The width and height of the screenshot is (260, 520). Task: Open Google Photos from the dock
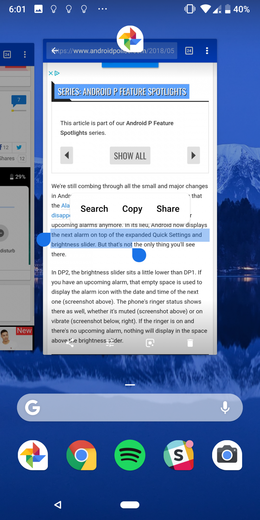(33, 455)
